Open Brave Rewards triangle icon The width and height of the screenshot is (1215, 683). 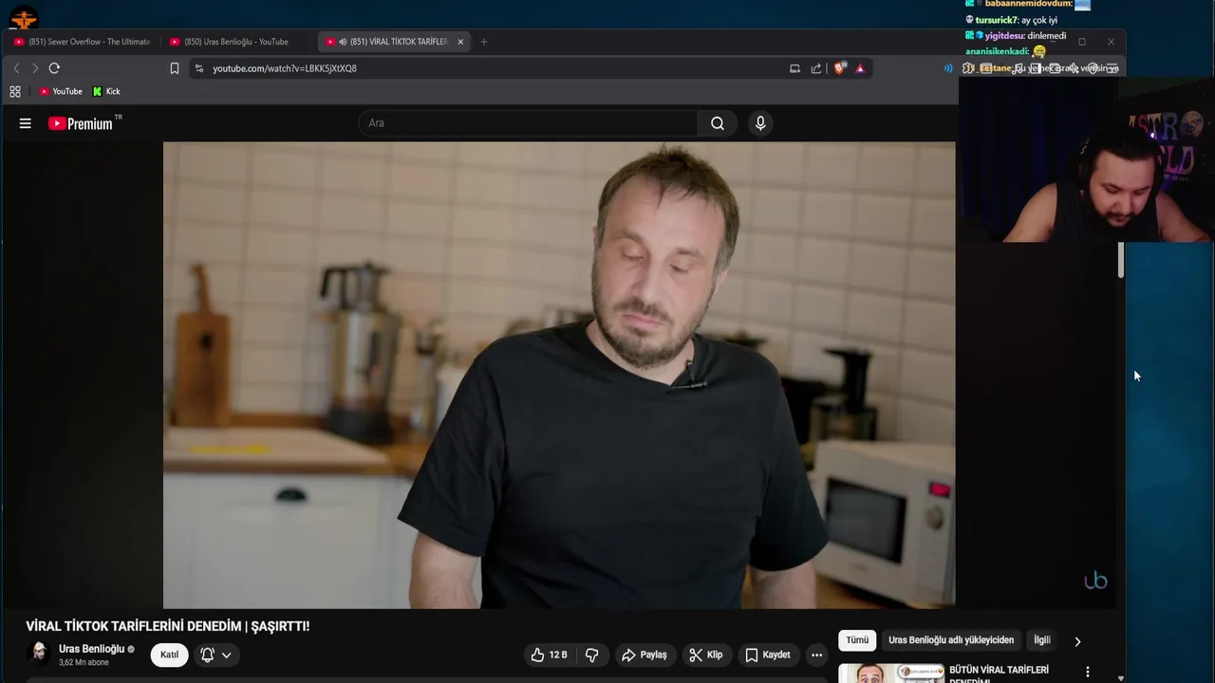860,68
